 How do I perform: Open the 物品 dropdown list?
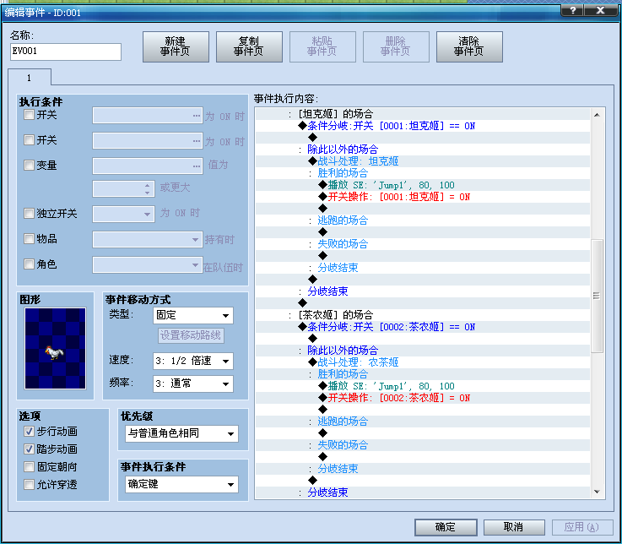[x=148, y=240]
